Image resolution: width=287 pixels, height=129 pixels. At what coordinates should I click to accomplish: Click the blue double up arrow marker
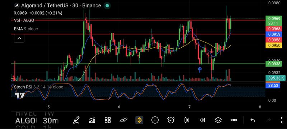tap(200, 70)
